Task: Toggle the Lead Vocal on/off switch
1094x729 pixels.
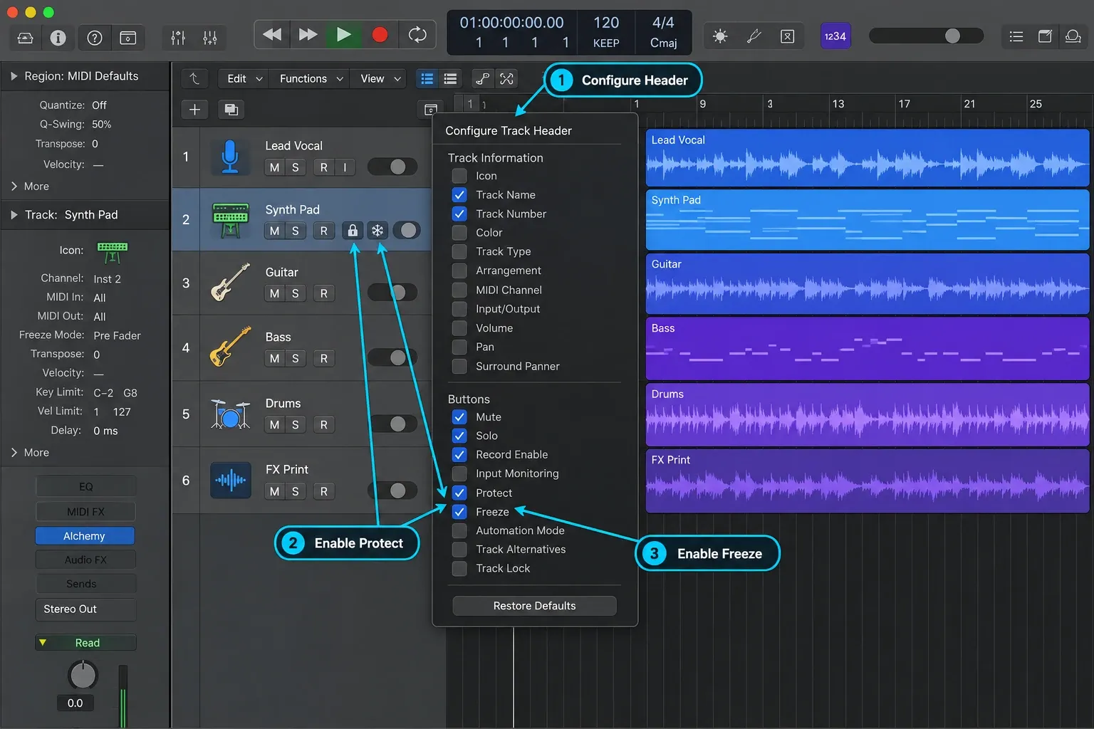Action: coord(392,167)
